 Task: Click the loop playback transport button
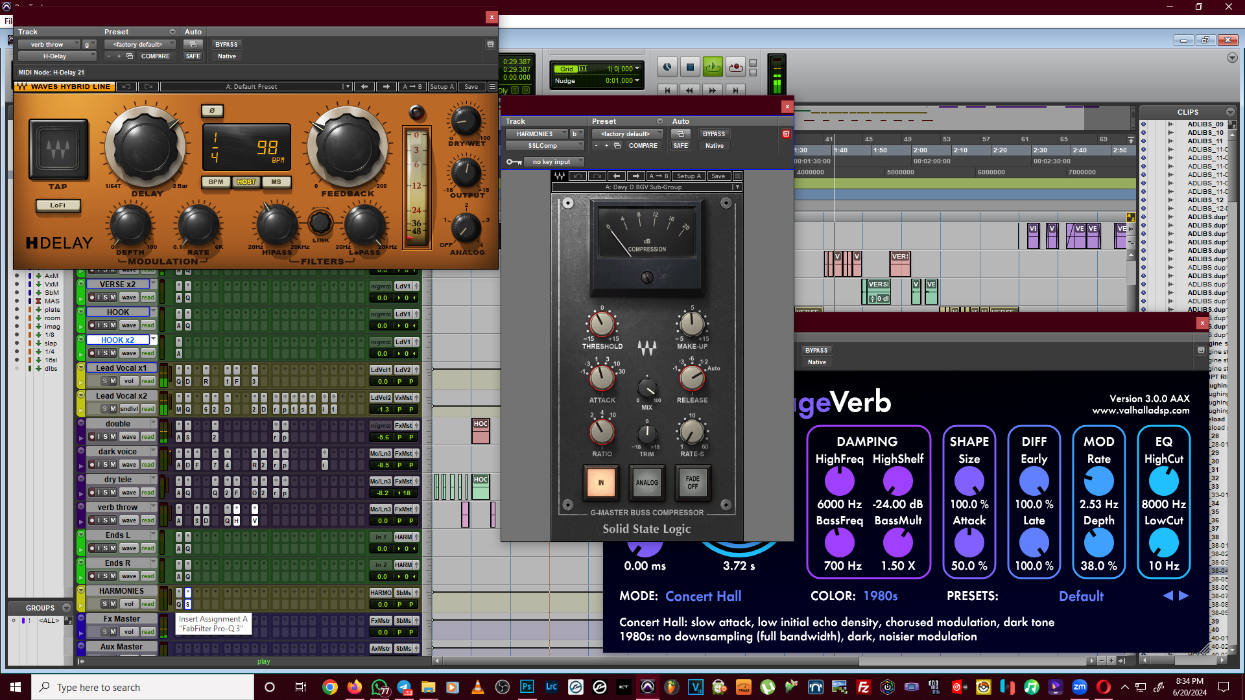(713, 67)
